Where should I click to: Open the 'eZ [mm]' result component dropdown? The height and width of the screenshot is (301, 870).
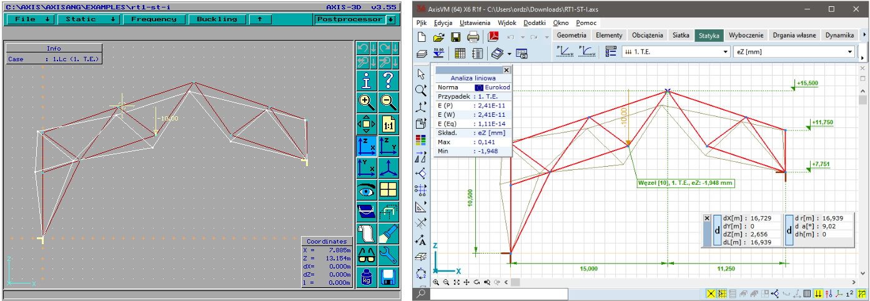793,52
